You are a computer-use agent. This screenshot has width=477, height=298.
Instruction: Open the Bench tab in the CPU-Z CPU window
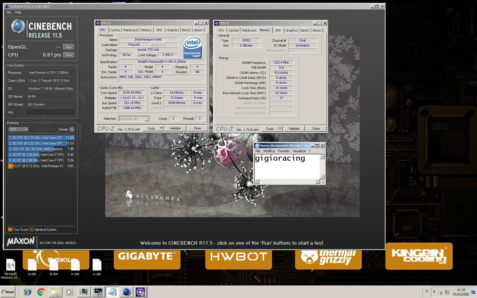coord(186,30)
